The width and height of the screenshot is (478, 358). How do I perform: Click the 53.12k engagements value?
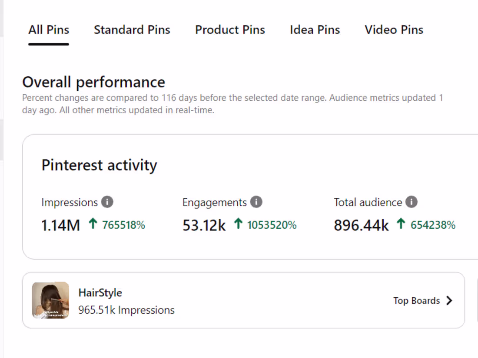point(204,226)
